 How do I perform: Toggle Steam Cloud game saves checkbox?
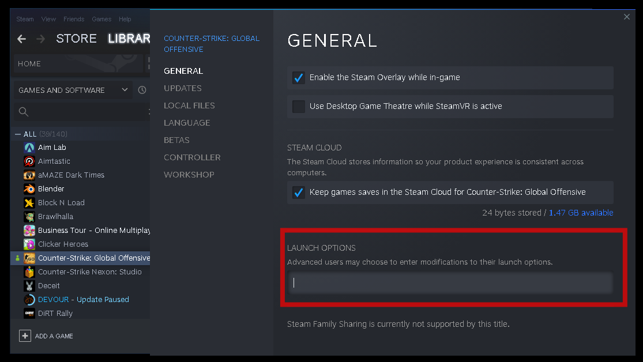(299, 192)
